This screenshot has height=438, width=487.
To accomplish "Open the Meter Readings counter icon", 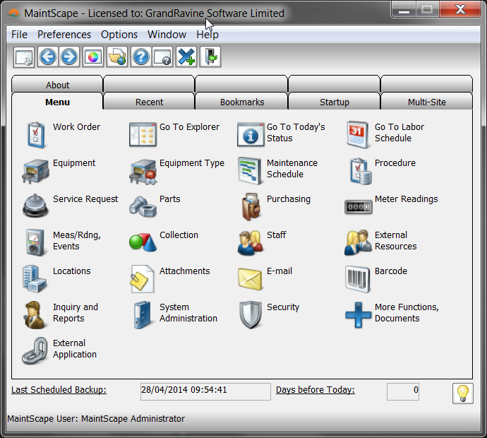I will point(358,207).
